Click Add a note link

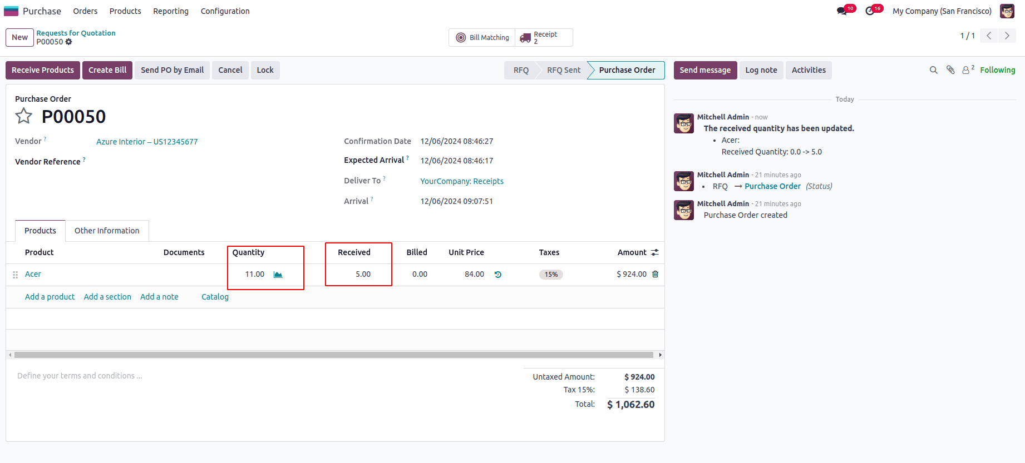pos(159,297)
